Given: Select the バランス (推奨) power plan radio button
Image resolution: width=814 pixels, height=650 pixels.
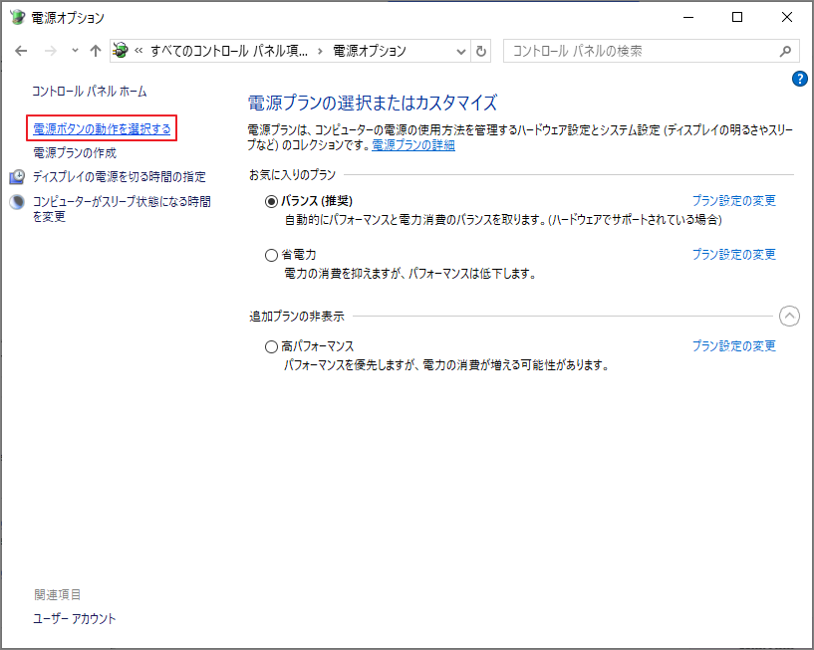Looking at the screenshot, I should coord(269,200).
